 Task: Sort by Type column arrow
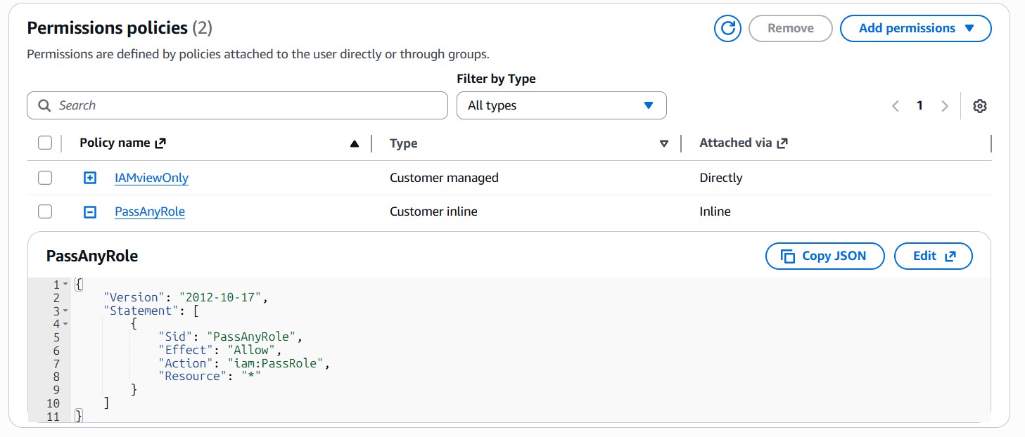point(663,144)
